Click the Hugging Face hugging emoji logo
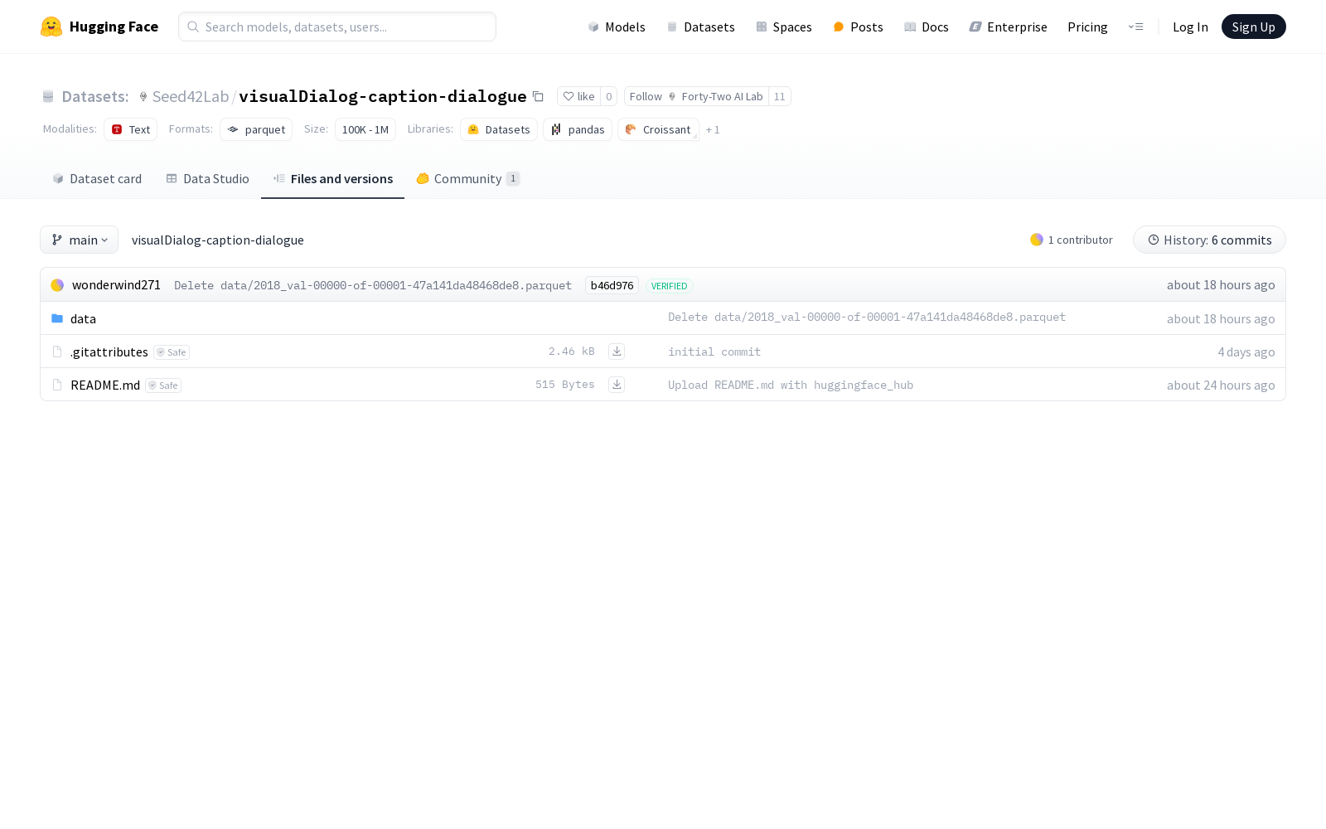 51,26
